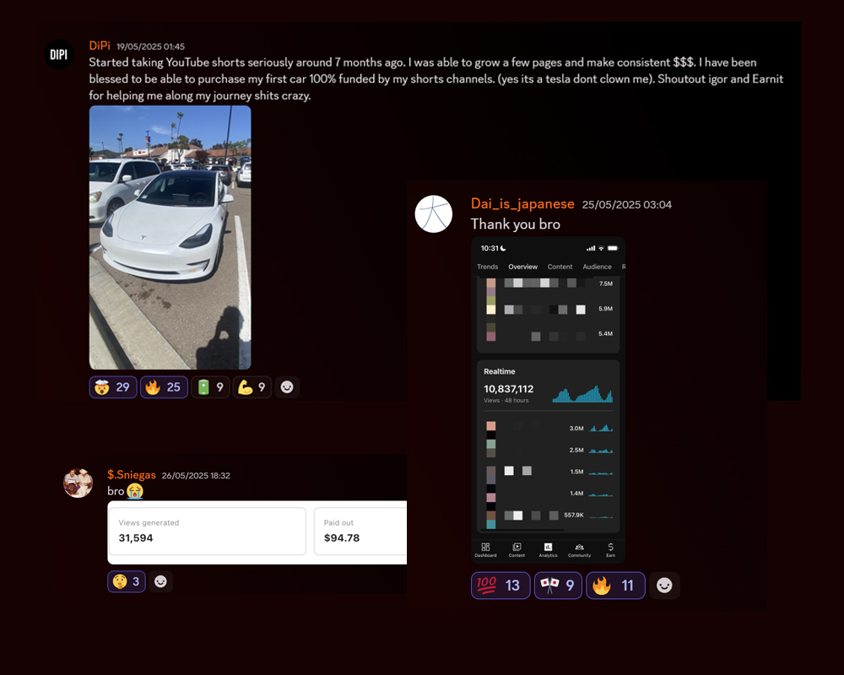Toggle the battery reaction with 9 votes
Screen dimensions: 844x675
click(210, 387)
